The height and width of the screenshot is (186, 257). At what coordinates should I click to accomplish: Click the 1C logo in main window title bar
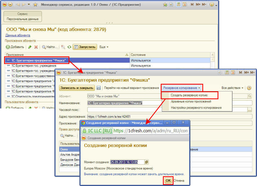(5, 5)
